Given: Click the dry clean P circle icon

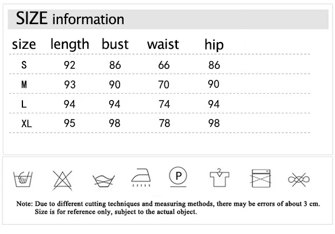Looking at the screenshot, I should click(178, 177).
